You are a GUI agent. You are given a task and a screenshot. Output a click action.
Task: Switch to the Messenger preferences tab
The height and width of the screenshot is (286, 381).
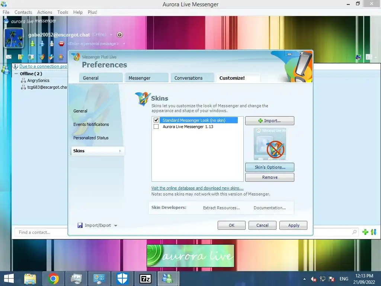[146, 78]
